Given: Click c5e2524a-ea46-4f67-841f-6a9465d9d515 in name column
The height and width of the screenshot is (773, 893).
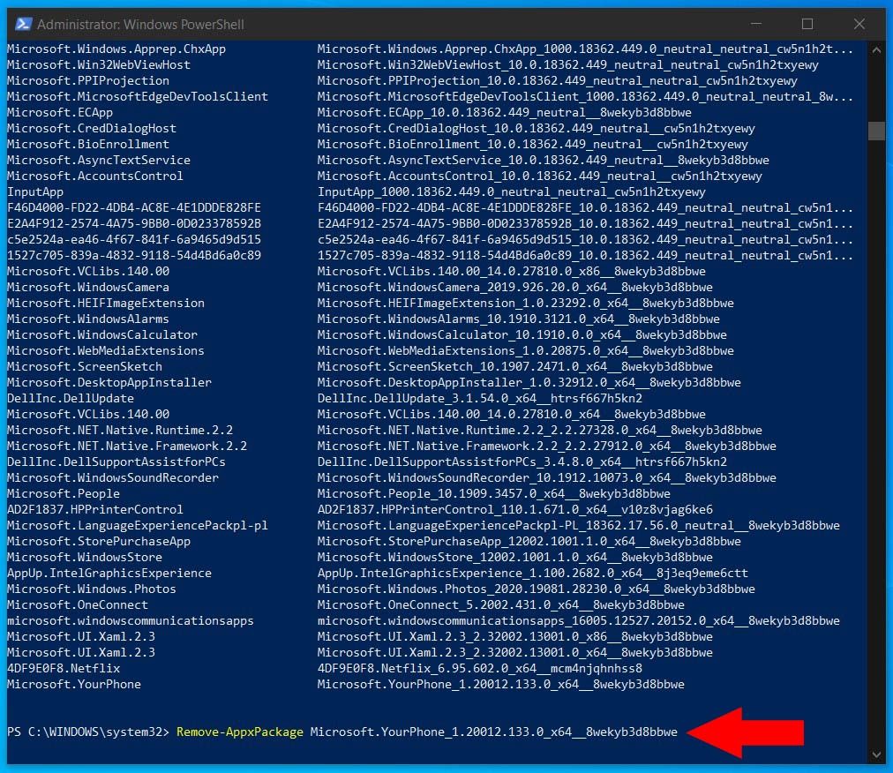Looking at the screenshot, I should 134,239.
